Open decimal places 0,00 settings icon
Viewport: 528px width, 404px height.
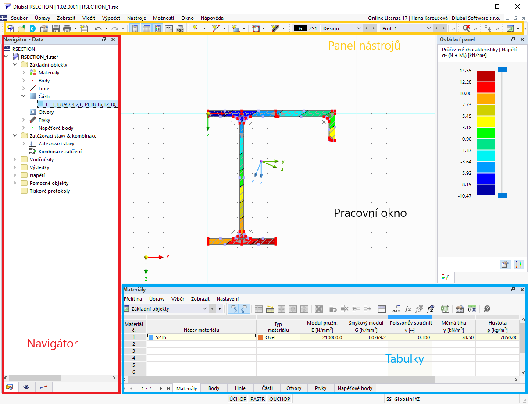(472, 309)
